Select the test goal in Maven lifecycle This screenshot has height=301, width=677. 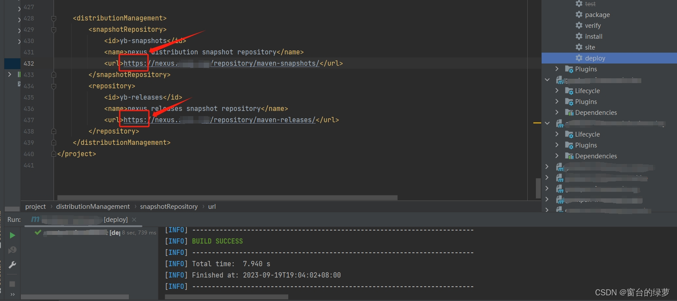click(x=590, y=3)
